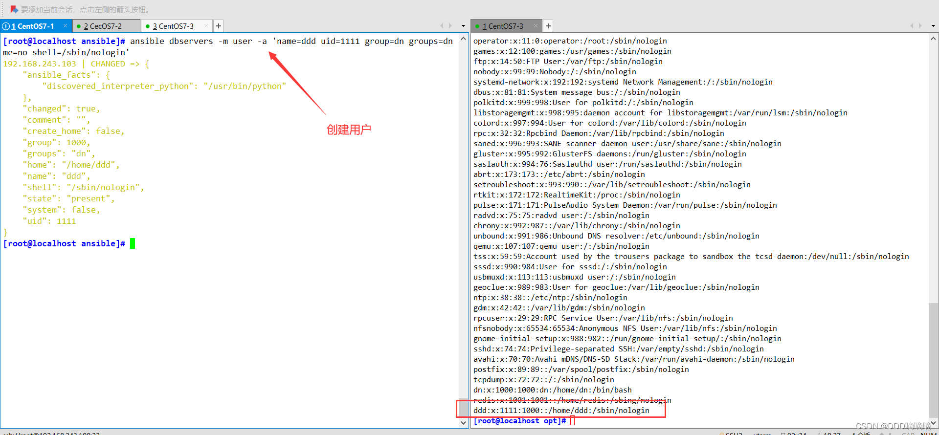The width and height of the screenshot is (939, 435).
Task: Close the 1 CentOS7-3 tab in right pane
Action: [x=536, y=26]
